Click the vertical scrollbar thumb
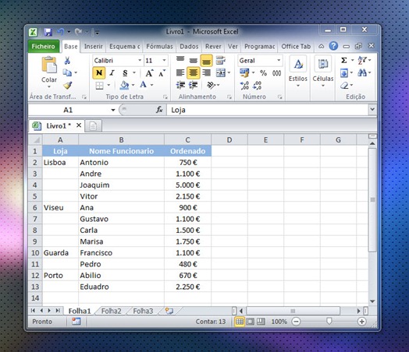Image resolution: width=409 pixels, height=352 pixels. click(x=372, y=200)
